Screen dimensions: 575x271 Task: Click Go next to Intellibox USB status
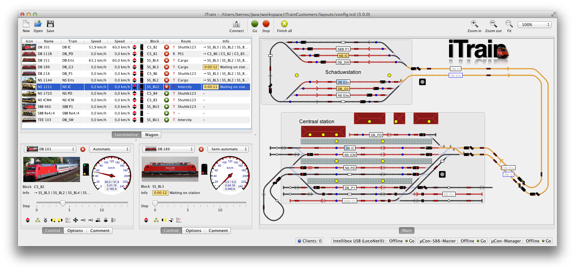(411, 241)
